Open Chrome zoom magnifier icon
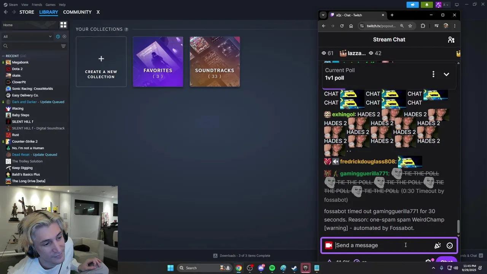The height and width of the screenshot is (274, 487). pyautogui.click(x=402, y=26)
